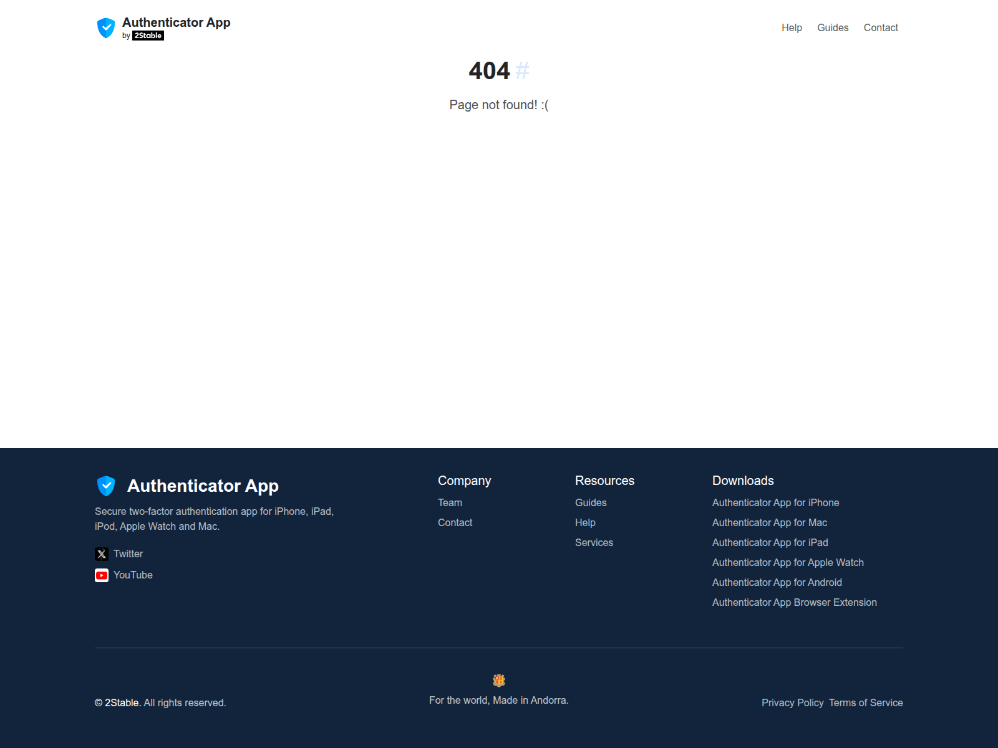Open Services under Resources
998x748 pixels.
pyautogui.click(x=594, y=542)
